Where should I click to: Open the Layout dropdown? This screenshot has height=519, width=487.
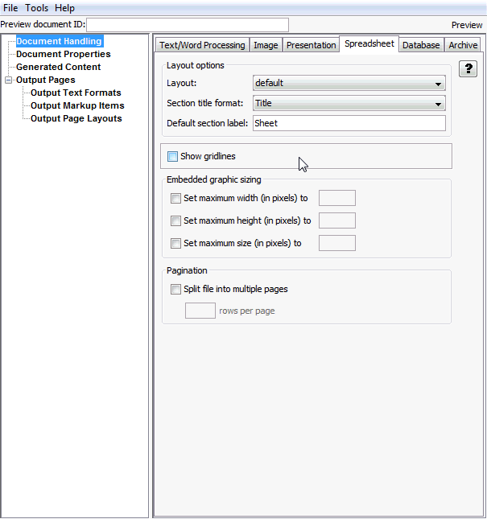pos(349,83)
